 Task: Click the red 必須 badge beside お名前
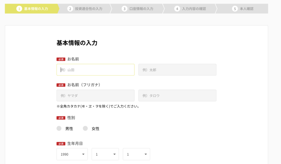61,58
